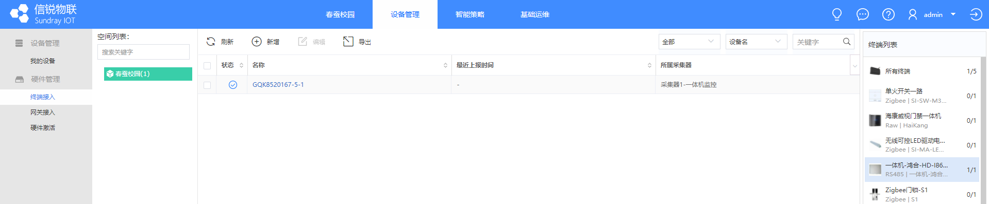Click the add new plus icon
This screenshot has width=989, height=204.
click(257, 42)
